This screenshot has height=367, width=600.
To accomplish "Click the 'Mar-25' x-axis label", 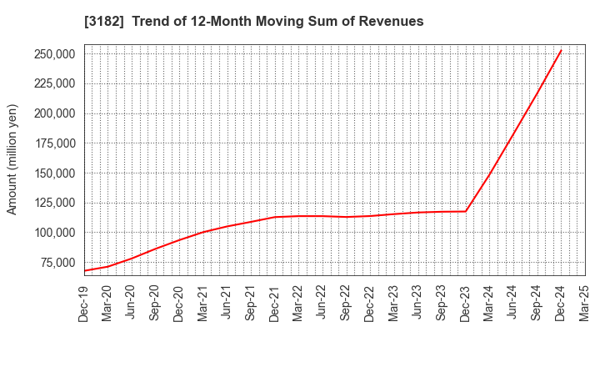I will [584, 304].
